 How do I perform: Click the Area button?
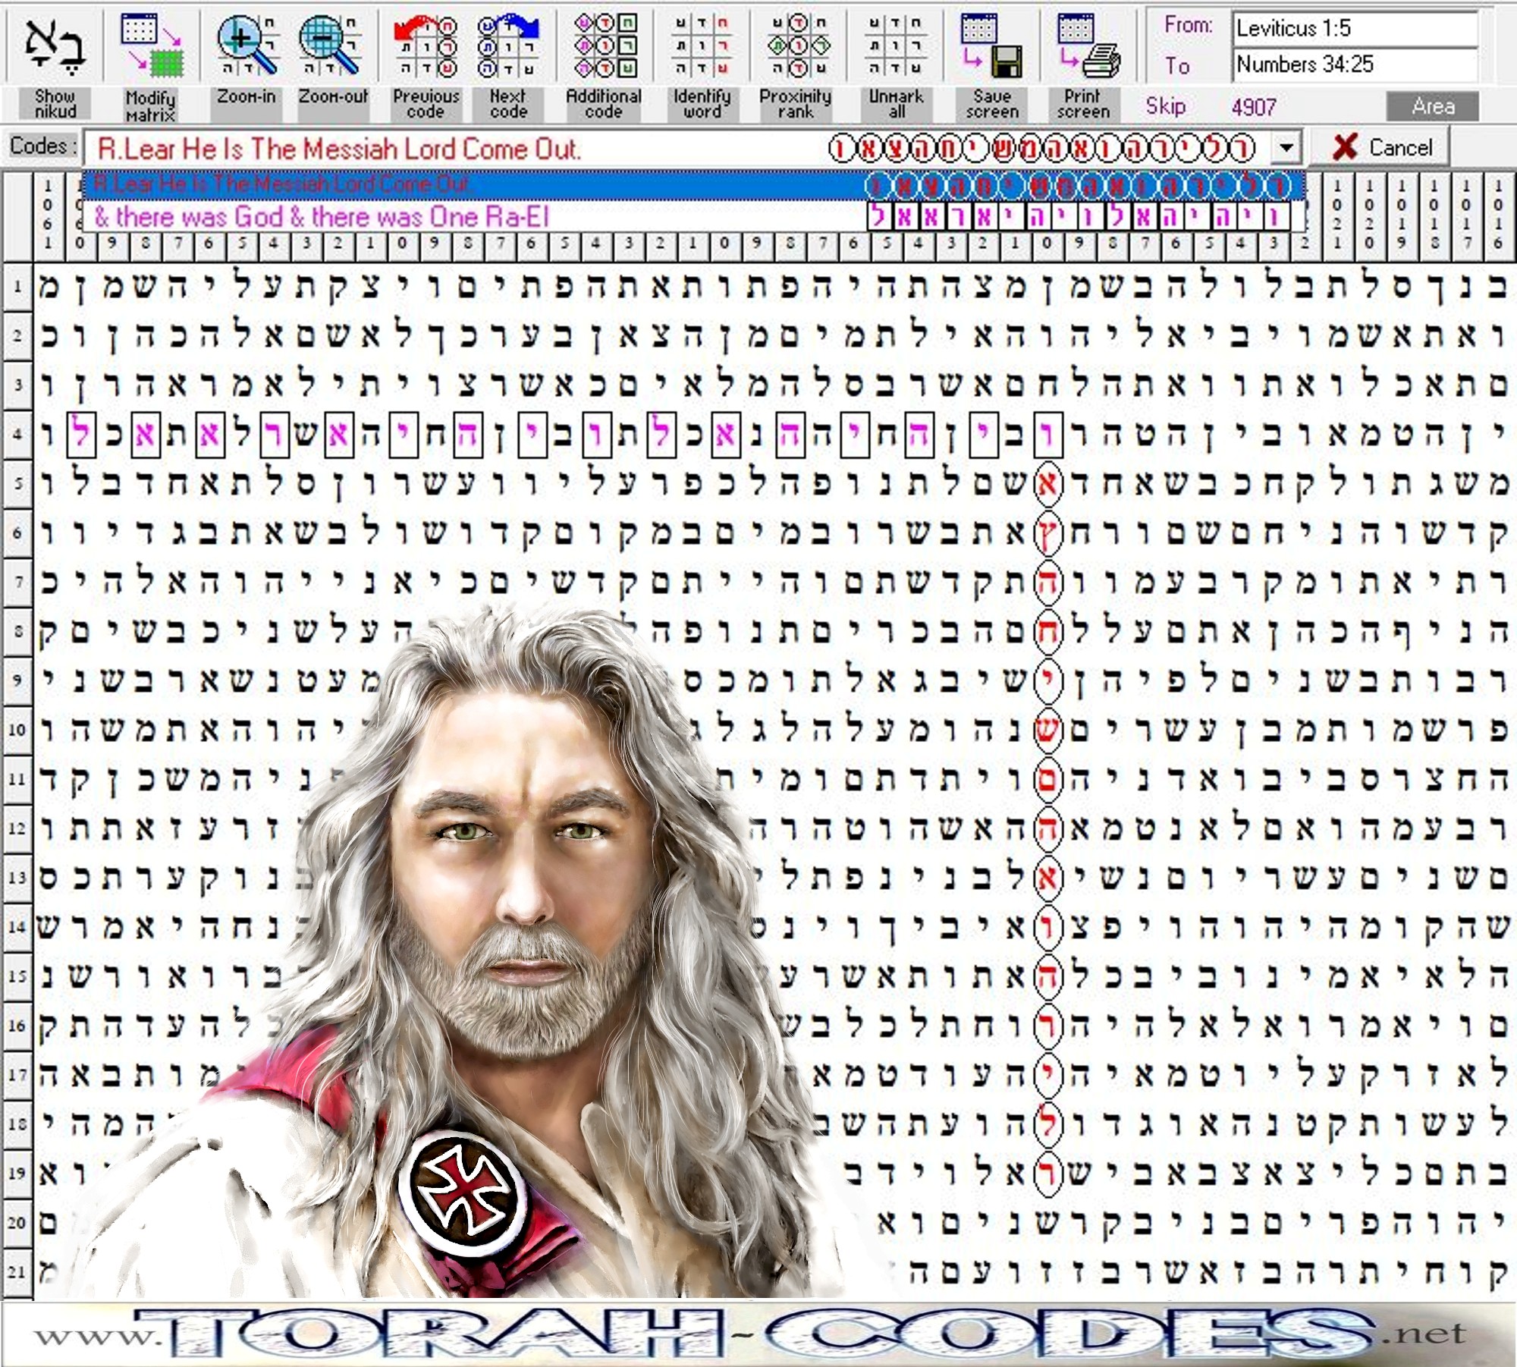tap(1432, 106)
